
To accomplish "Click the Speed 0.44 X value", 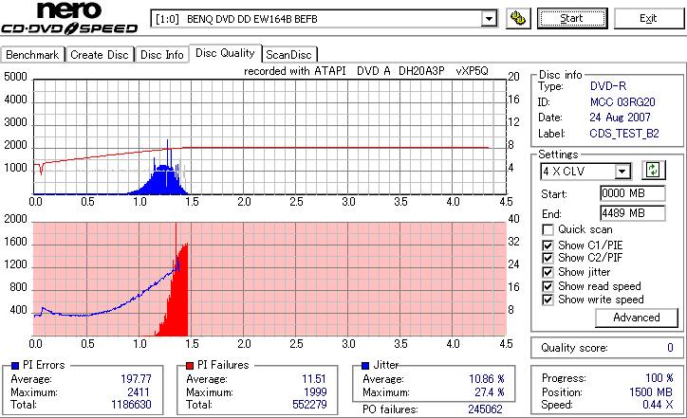I will (x=658, y=405).
